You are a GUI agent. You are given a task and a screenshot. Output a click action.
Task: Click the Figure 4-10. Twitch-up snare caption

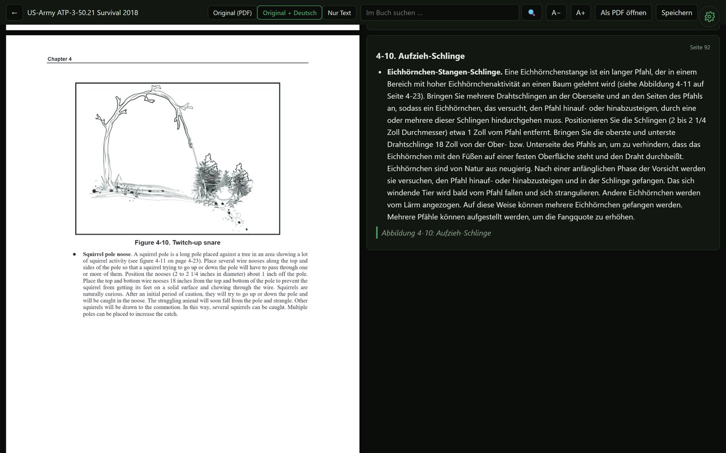pos(177,242)
